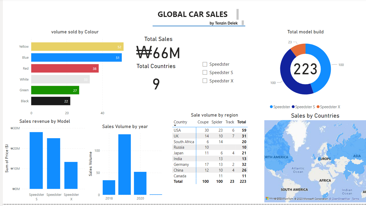Select the Yellow bar in colour chart
Screen dimensions: 366x206
(77, 47)
